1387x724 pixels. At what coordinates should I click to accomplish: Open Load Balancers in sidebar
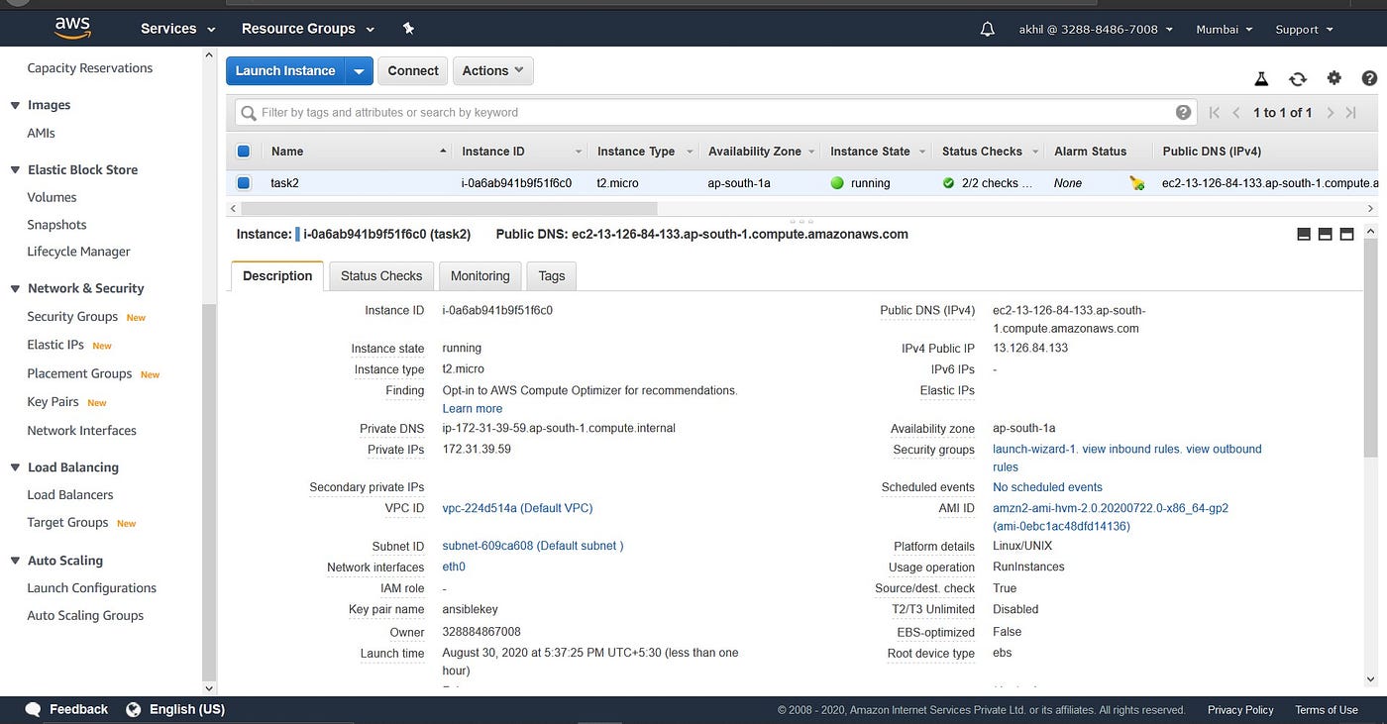[x=70, y=495]
